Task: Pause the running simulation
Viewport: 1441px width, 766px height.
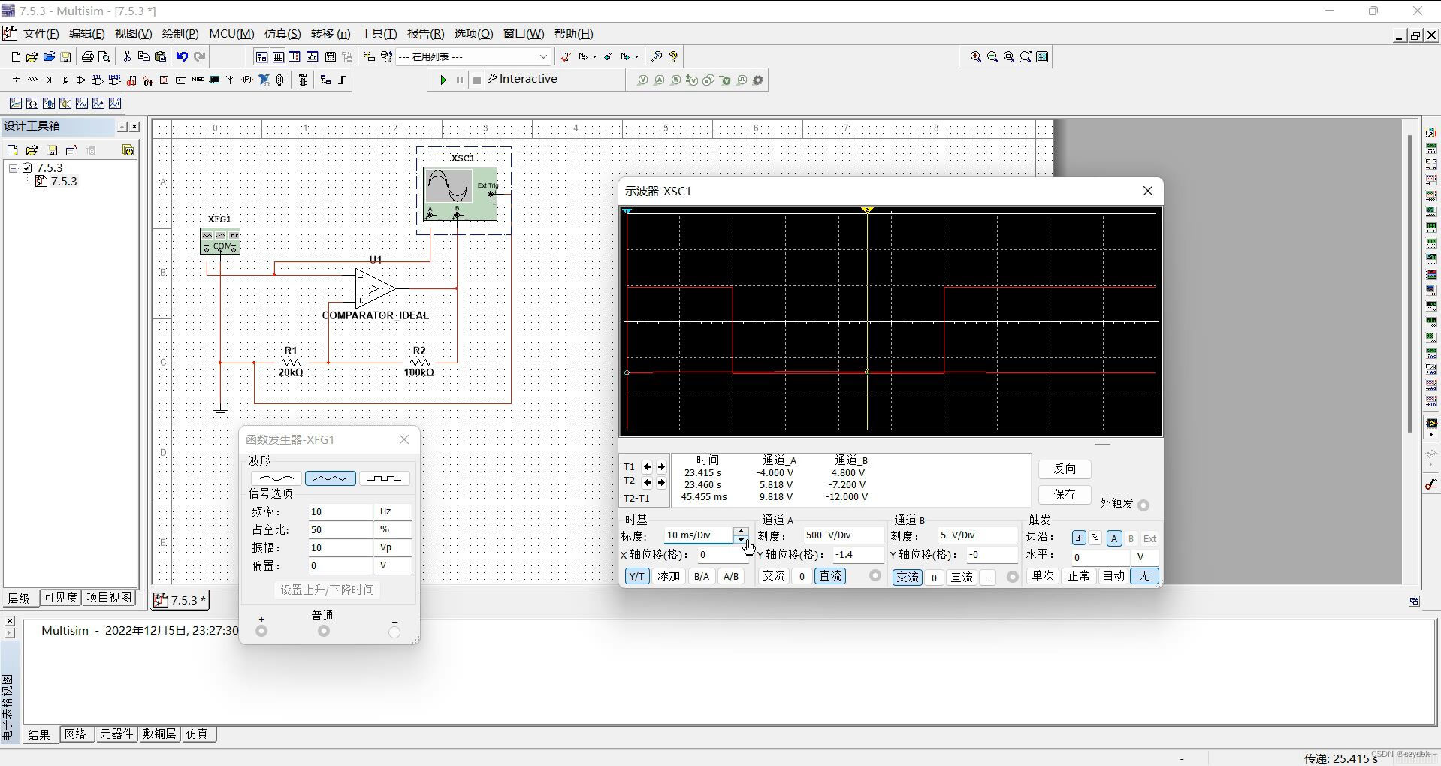Action: click(459, 80)
